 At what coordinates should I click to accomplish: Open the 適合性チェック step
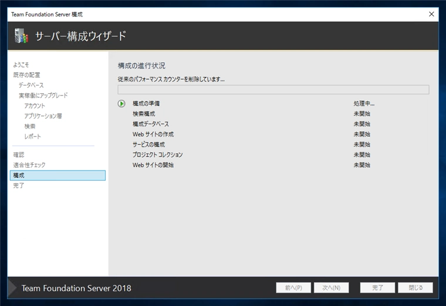pyautogui.click(x=29, y=165)
